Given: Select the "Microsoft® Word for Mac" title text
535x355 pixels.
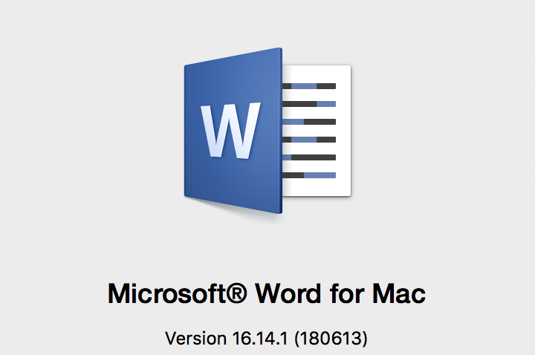Looking at the screenshot, I should [x=267, y=293].
